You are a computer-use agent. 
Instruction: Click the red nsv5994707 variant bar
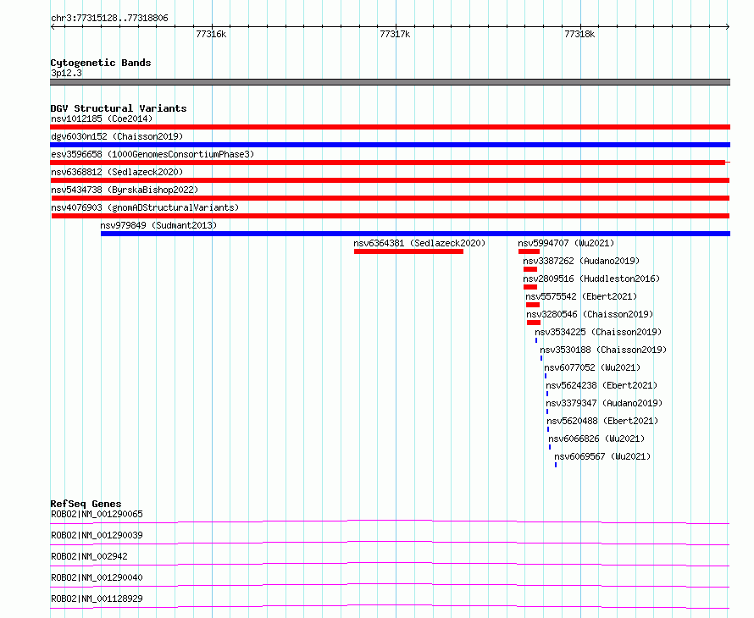[x=529, y=251]
